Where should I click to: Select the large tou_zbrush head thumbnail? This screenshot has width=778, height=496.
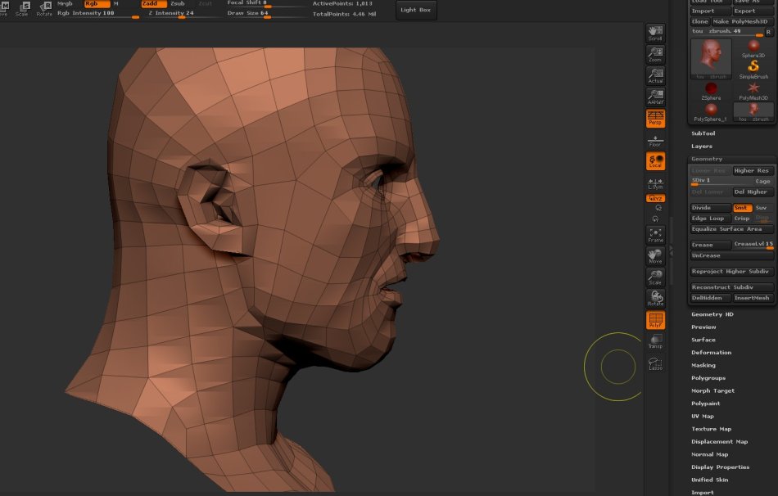[712, 58]
